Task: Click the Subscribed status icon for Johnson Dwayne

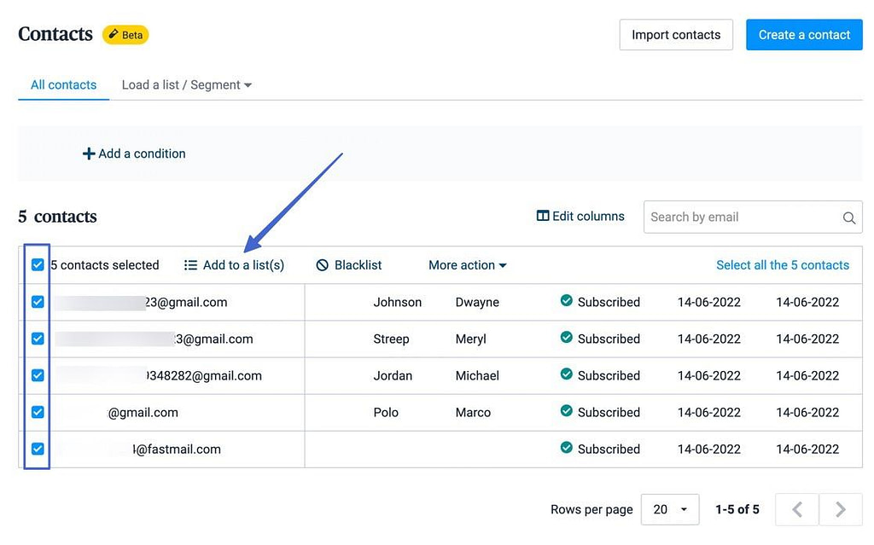Action: (566, 302)
